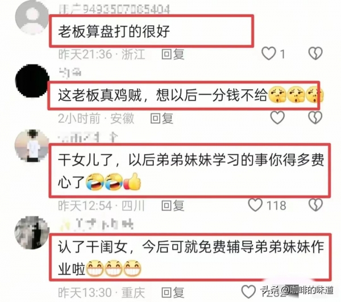
Task: Open the black avatar user's profile
Action: click(x=32, y=81)
